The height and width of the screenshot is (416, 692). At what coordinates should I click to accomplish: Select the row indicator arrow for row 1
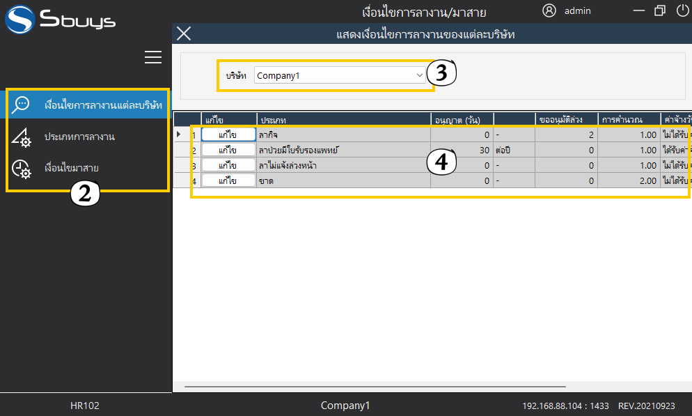click(x=180, y=134)
